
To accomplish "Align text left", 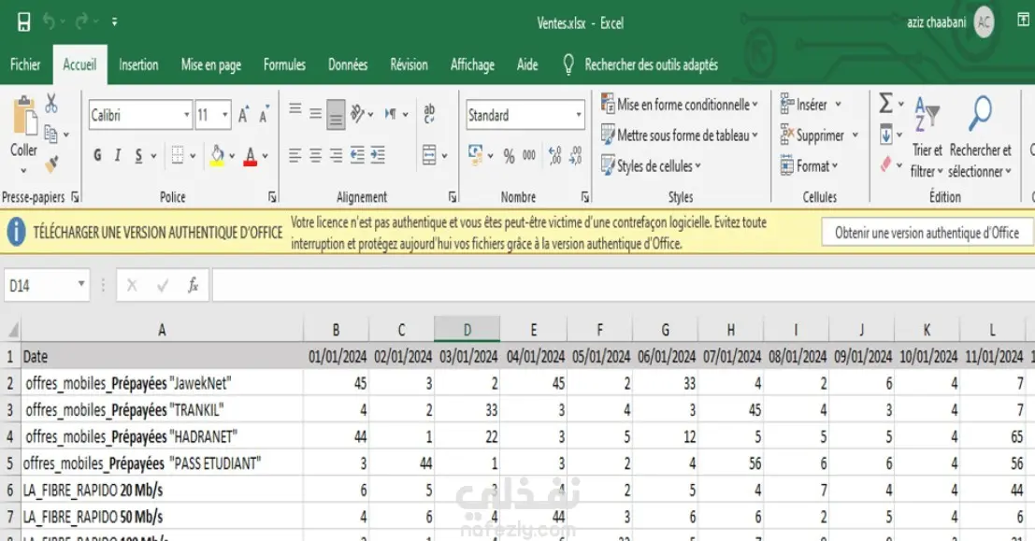I will 295,156.
